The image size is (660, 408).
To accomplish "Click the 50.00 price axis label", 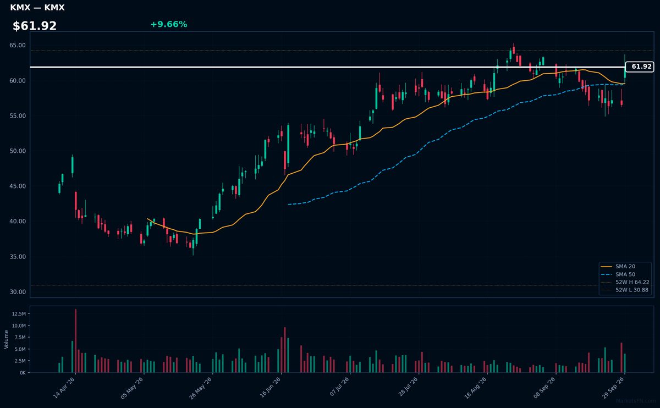I will [18, 151].
